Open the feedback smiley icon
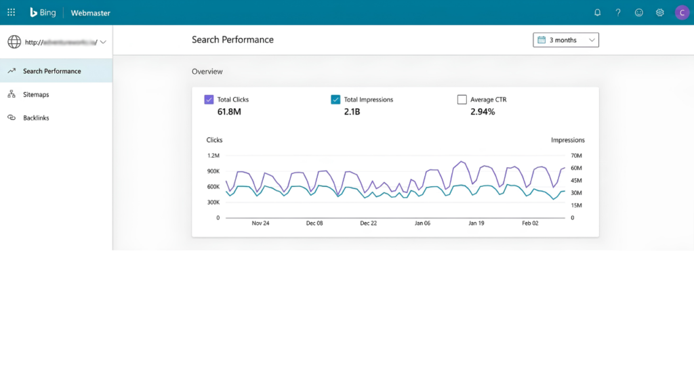The image size is (694, 390). tap(638, 12)
